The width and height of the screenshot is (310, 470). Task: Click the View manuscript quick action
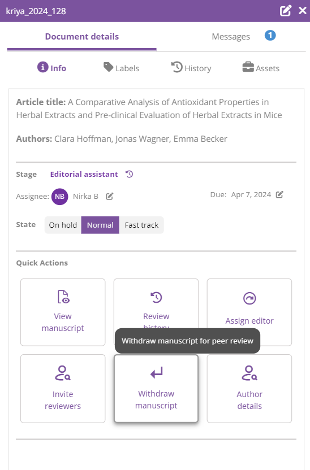point(63,312)
